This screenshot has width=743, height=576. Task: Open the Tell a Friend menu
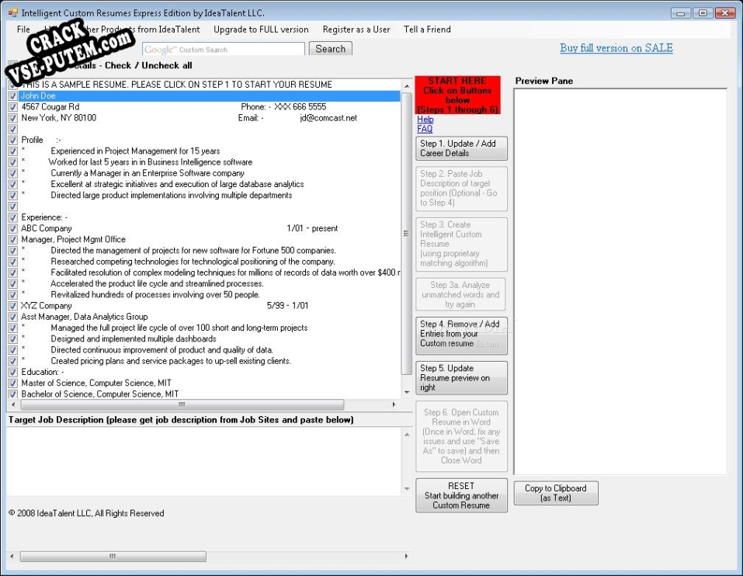point(427,29)
